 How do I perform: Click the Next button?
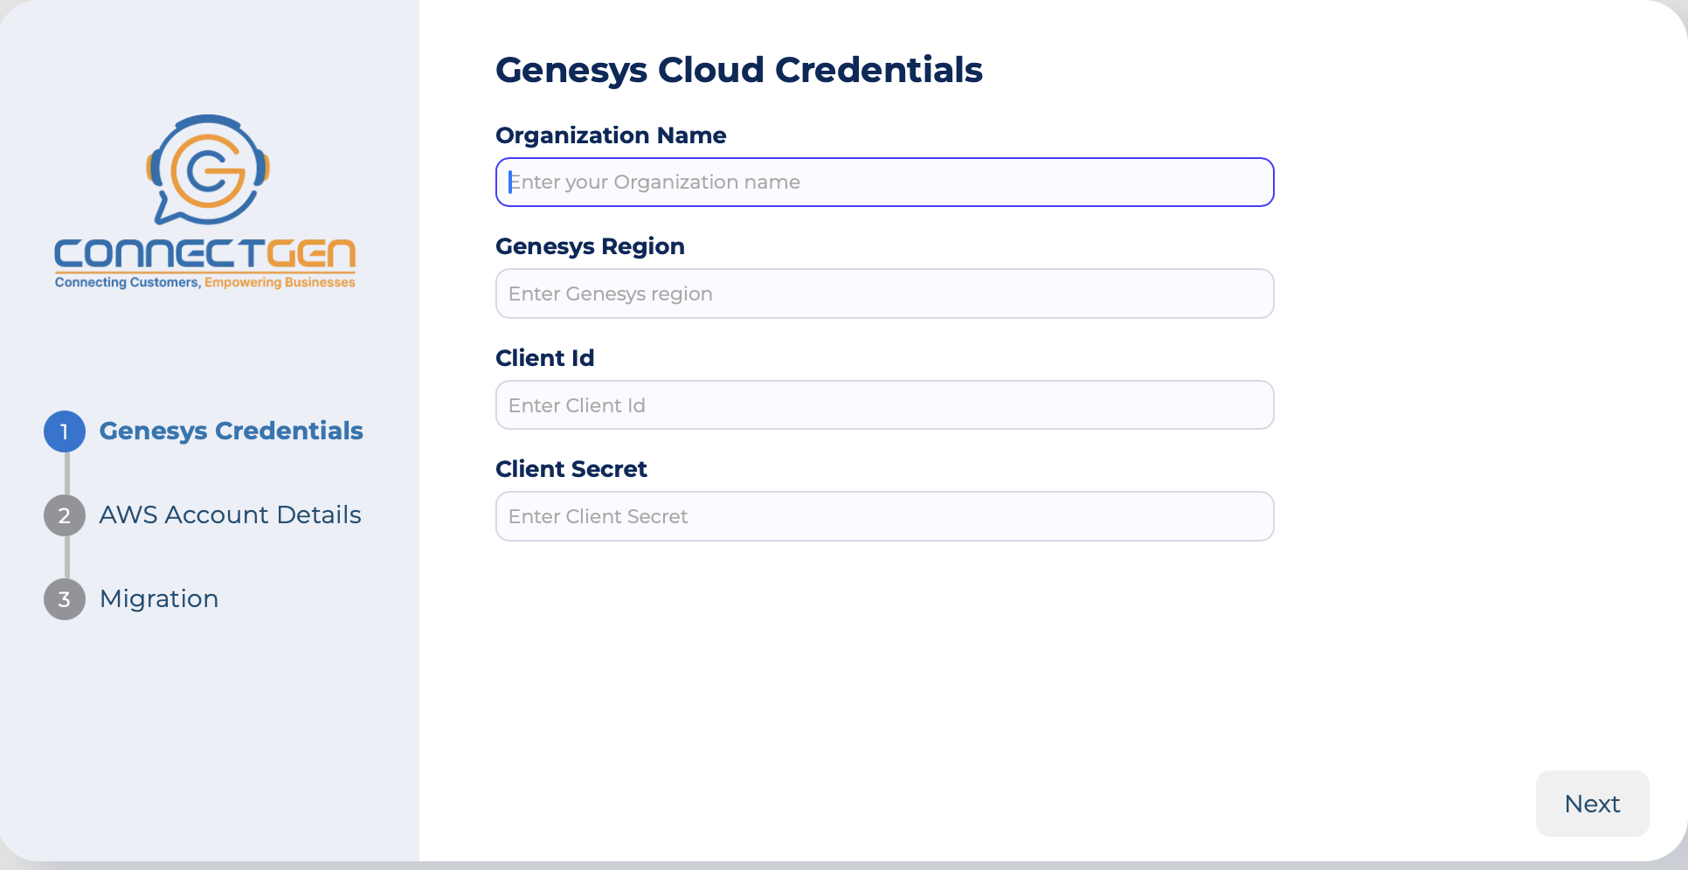[1593, 804]
